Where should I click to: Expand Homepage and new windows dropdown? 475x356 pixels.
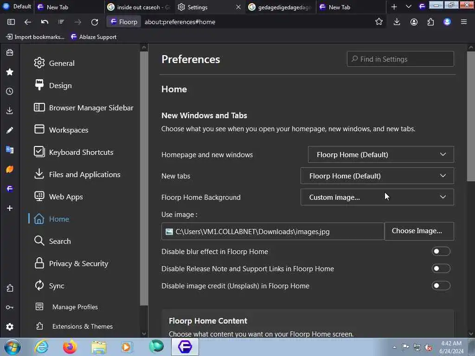pos(381,154)
